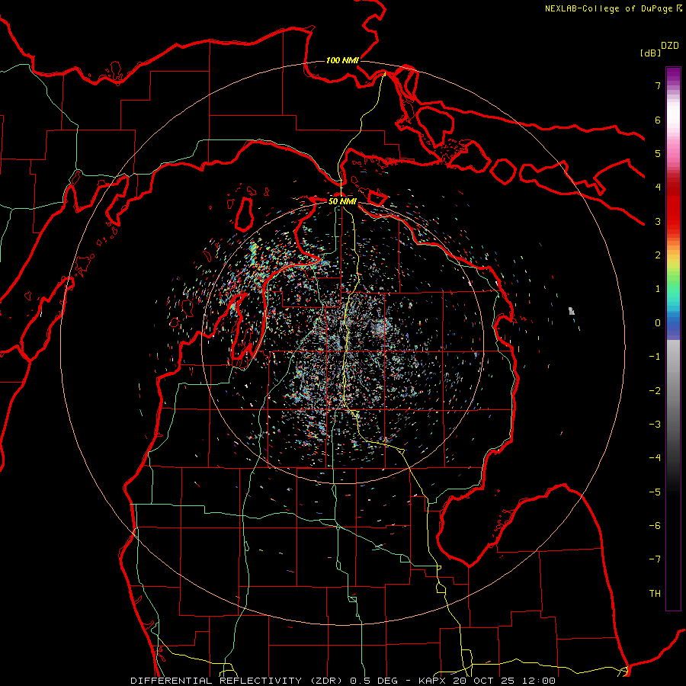Click the 3 value on the color scale
The height and width of the screenshot is (686, 686).
[x=658, y=221]
